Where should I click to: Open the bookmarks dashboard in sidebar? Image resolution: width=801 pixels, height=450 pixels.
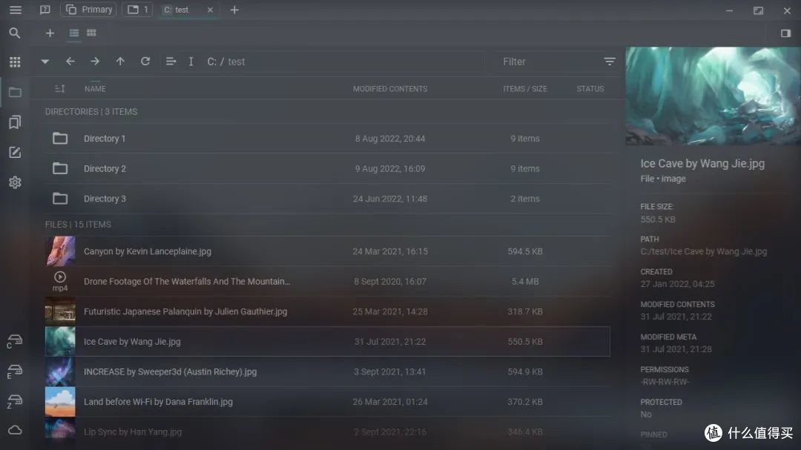pos(15,122)
